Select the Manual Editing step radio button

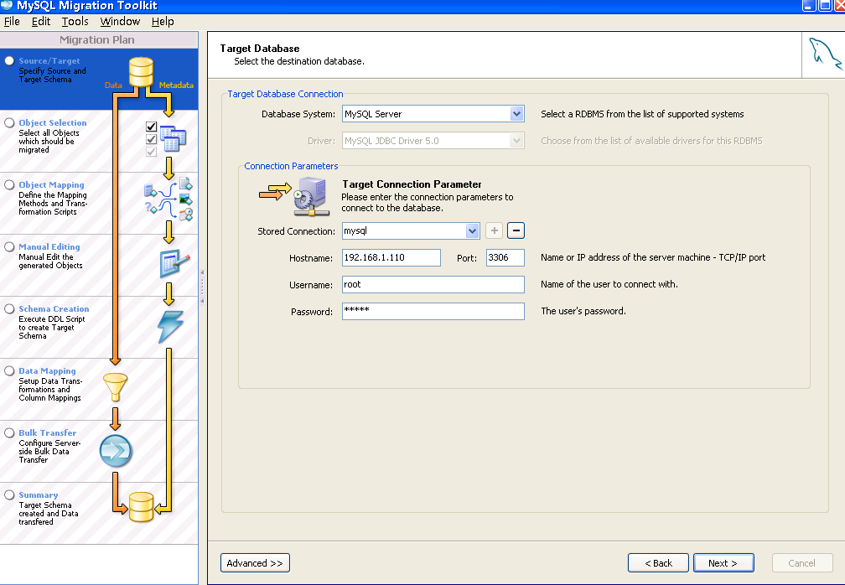9,246
